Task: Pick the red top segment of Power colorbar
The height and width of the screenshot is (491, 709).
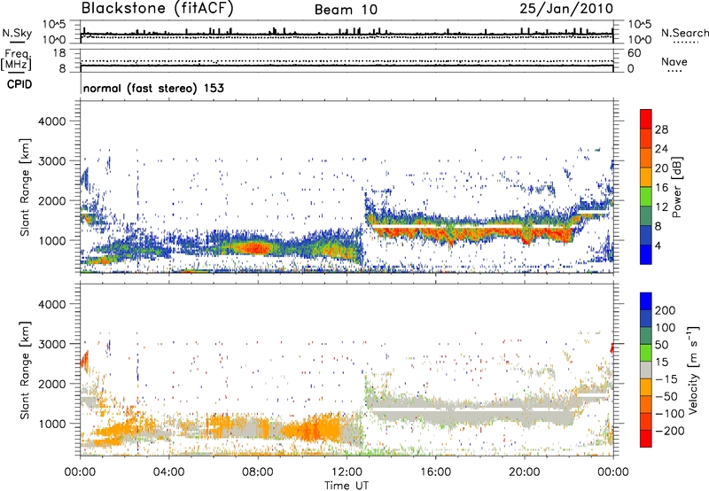Action: pyautogui.click(x=646, y=119)
